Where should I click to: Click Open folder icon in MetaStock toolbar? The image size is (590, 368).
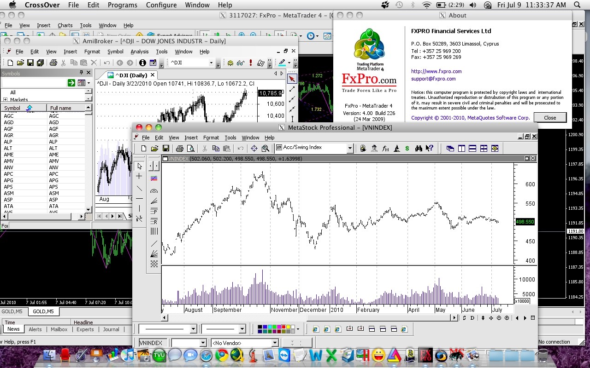pos(155,148)
